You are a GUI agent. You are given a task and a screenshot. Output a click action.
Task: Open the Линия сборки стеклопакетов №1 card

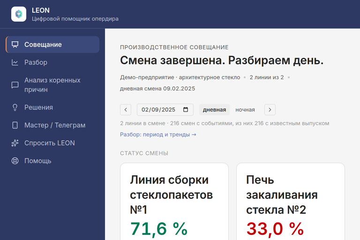point(174,202)
